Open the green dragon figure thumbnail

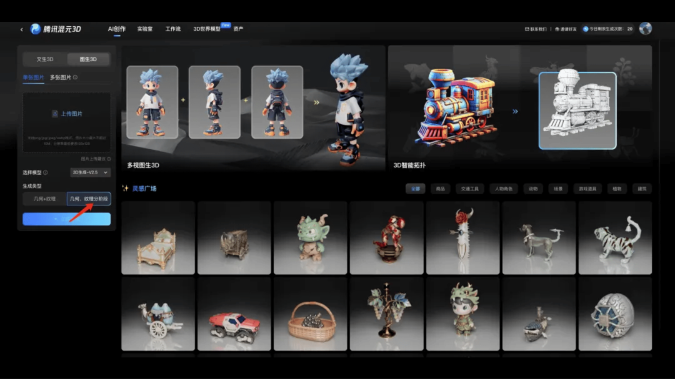(x=311, y=238)
